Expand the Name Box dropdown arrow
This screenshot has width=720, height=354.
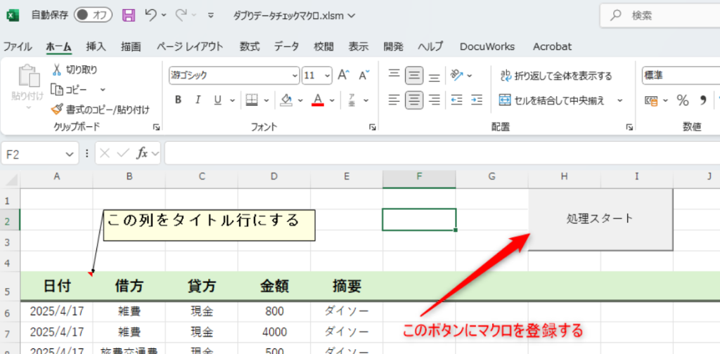click(70, 154)
